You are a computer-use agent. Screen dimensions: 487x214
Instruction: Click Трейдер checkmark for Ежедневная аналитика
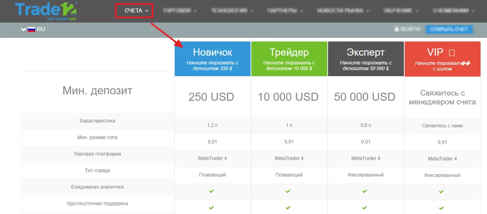[x=288, y=191]
